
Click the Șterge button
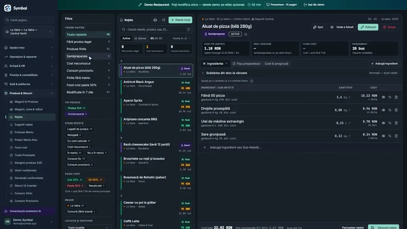[x=389, y=27]
